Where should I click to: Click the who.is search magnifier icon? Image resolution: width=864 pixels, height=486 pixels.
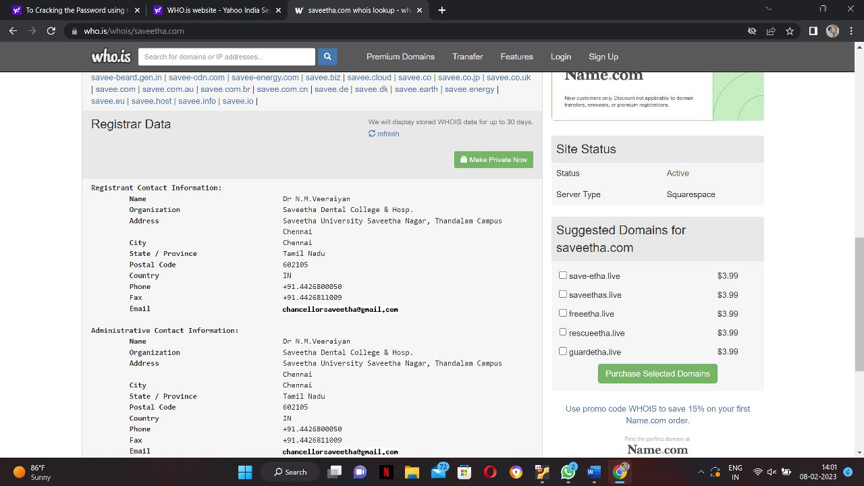[327, 56]
